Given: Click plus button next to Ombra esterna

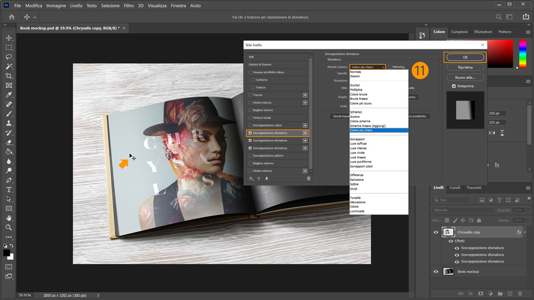Looking at the screenshot, I should [305, 171].
